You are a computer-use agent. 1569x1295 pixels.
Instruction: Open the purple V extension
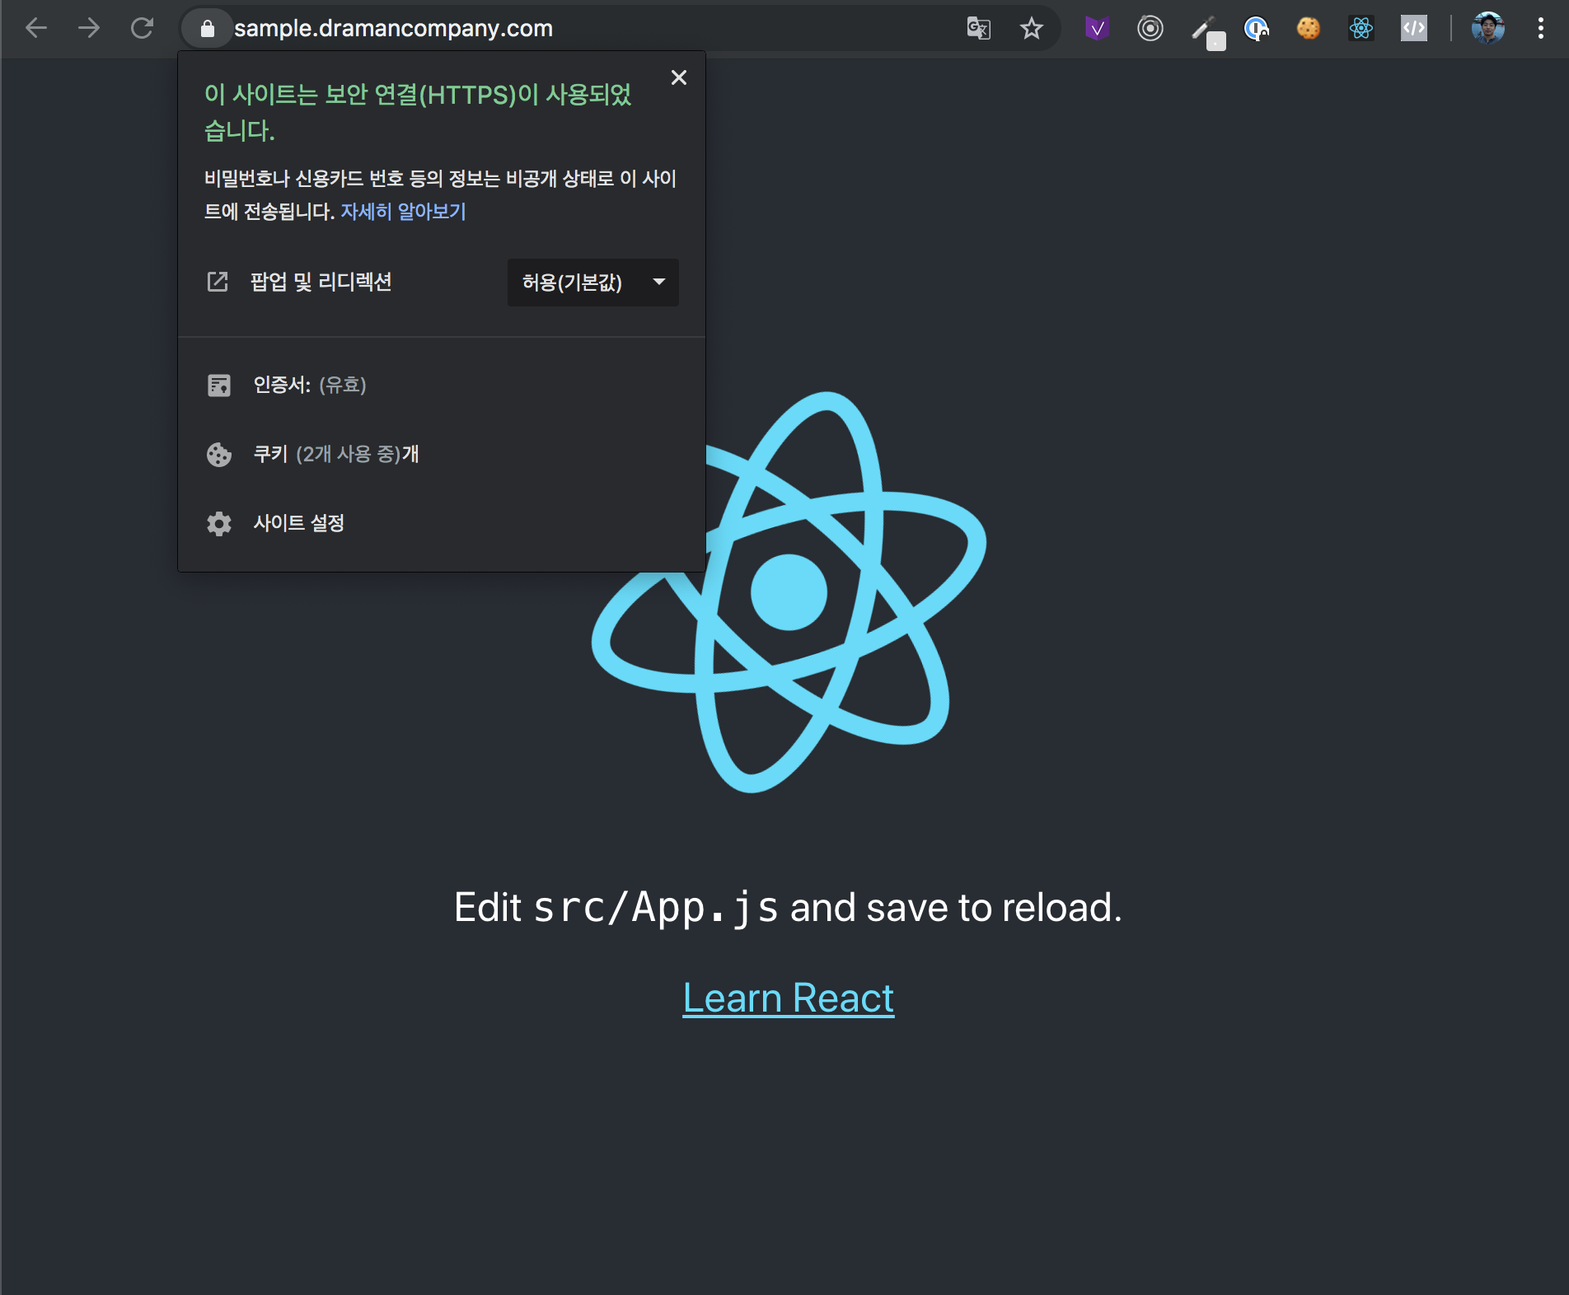[1097, 29]
